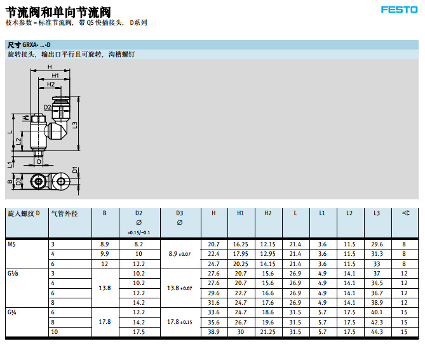425x346 pixels.
Task: Click the valve side-view technical drawing
Action: coord(48,127)
